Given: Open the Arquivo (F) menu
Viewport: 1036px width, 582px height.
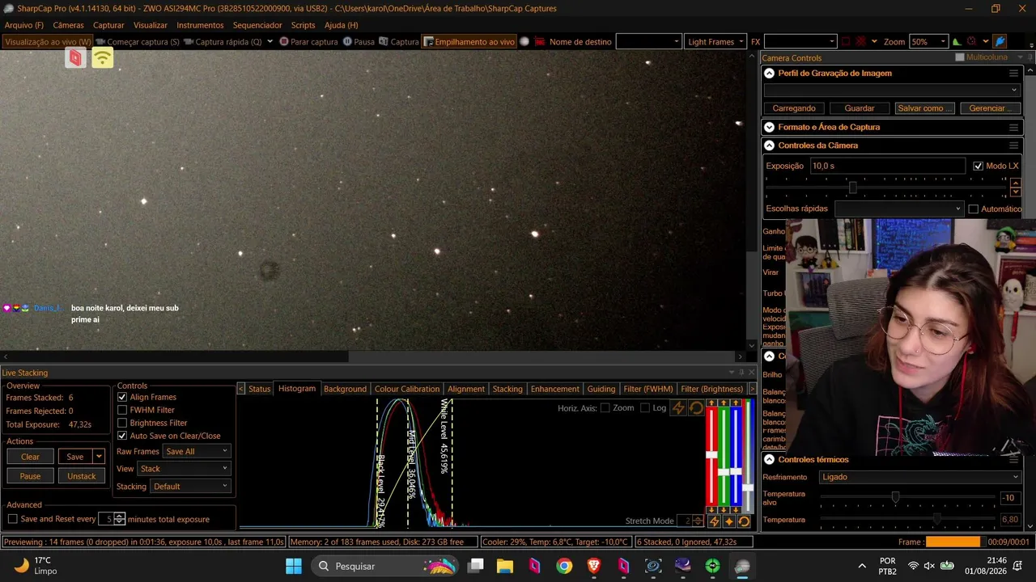Looking at the screenshot, I should point(24,25).
